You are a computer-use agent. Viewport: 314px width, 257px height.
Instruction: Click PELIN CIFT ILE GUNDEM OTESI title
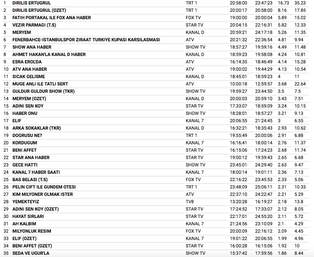point(44,187)
